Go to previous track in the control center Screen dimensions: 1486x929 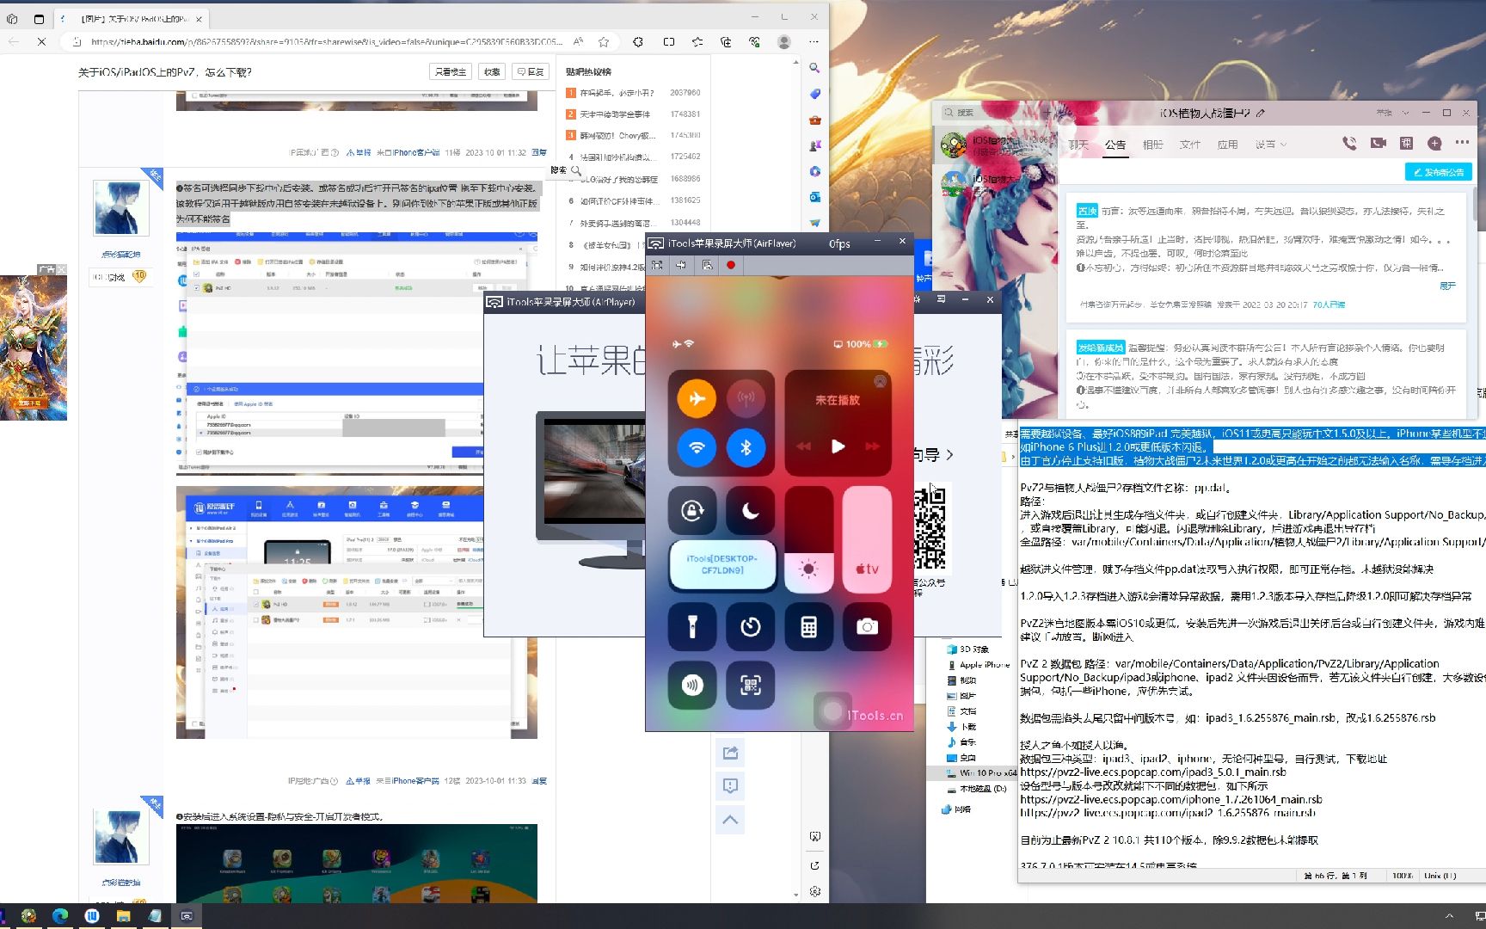pos(803,446)
